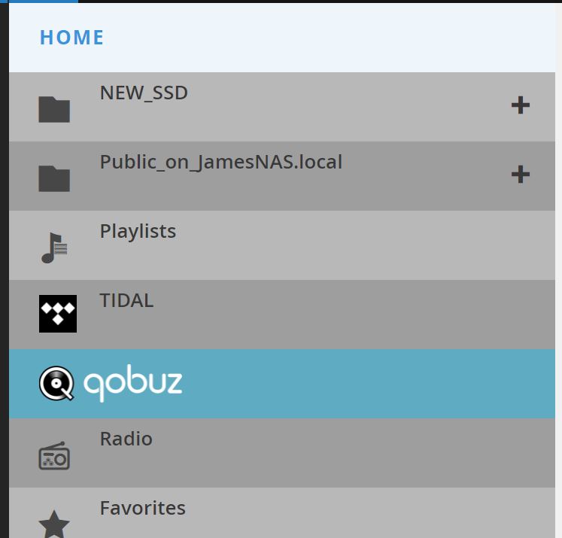Click the blue active tab indicator at top

[43, 2]
